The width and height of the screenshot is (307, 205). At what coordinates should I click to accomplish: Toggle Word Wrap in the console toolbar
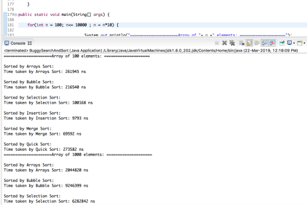click(257, 43)
